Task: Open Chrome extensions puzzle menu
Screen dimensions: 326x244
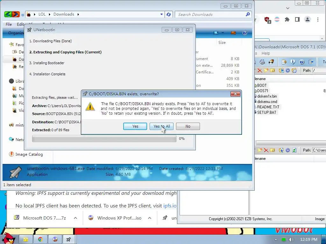Action: tap(287, 19)
